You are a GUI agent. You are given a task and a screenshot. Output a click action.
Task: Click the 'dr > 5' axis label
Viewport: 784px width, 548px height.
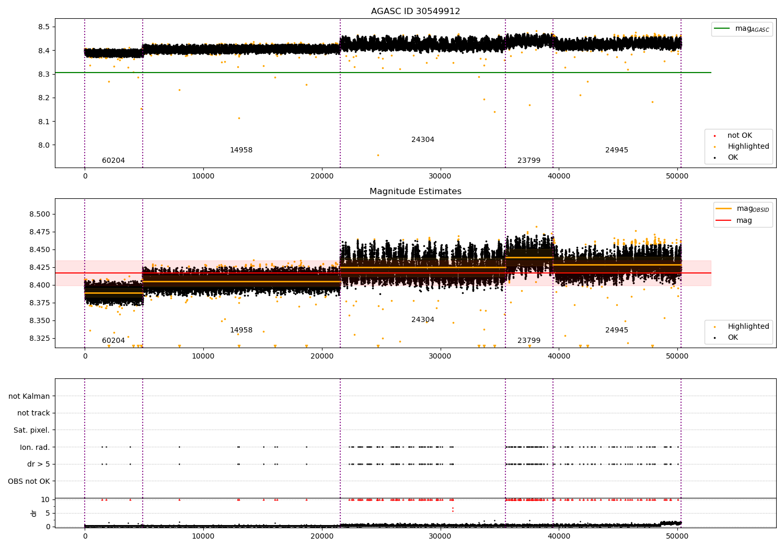tap(39, 464)
